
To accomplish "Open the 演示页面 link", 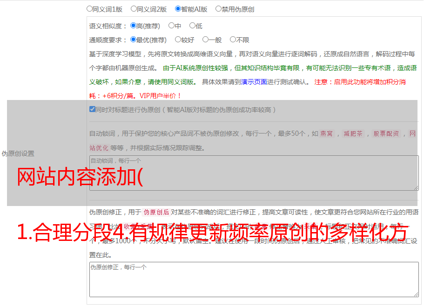I will [x=254, y=82].
